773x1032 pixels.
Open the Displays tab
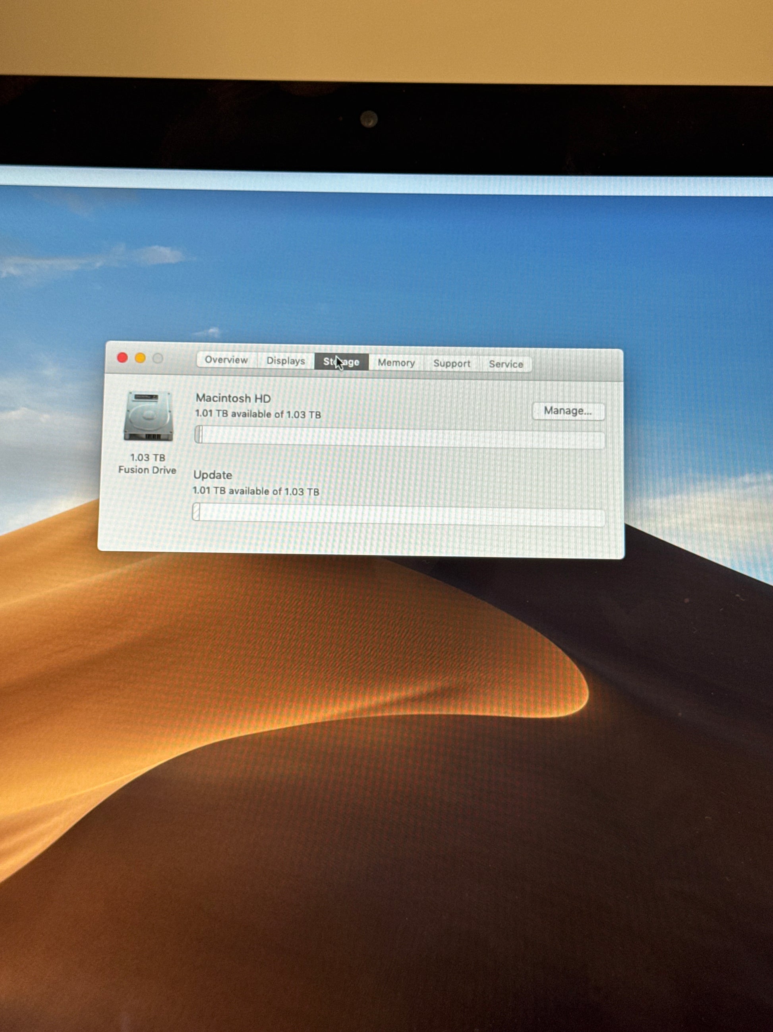pyautogui.click(x=285, y=361)
